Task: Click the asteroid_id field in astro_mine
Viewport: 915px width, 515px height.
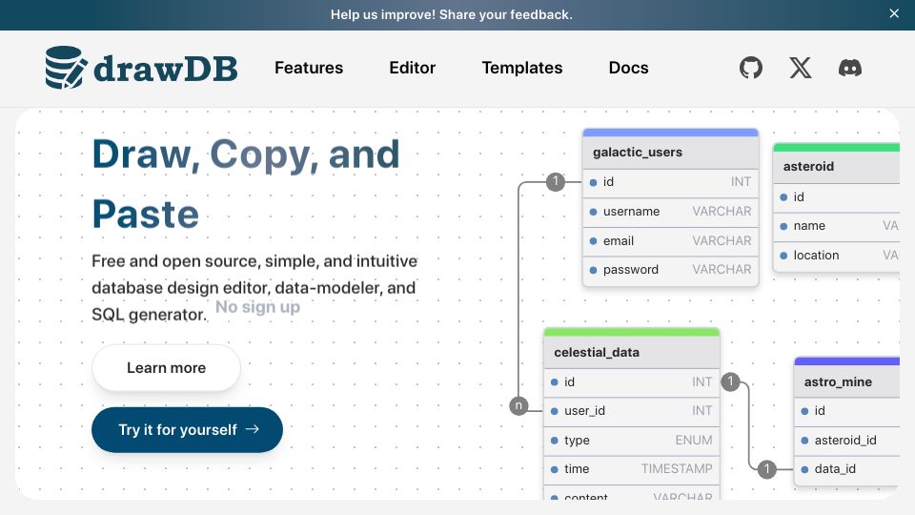Action: click(846, 441)
